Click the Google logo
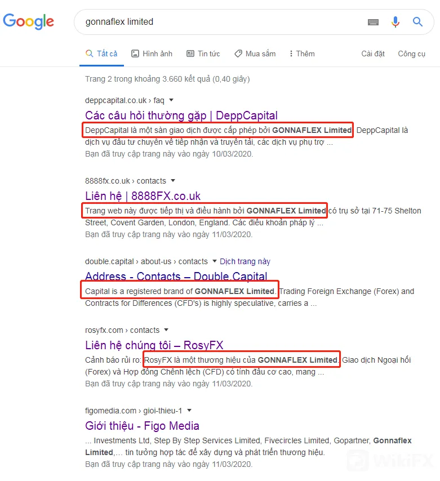Screen dimensions: 440x481 [28, 21]
